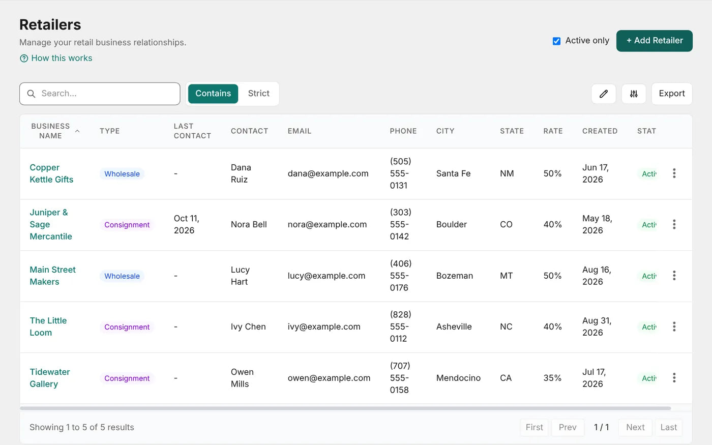Open The Little Loom retailer link
This screenshot has width=712, height=445.
(x=48, y=327)
